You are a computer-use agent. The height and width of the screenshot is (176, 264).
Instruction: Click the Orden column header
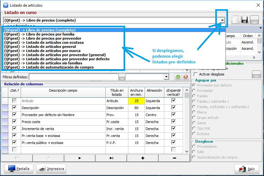tap(248, 36)
